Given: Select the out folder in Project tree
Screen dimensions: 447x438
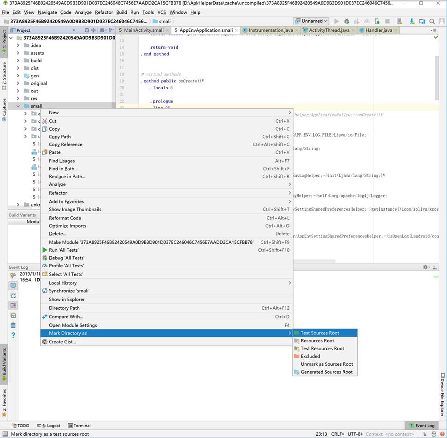Looking at the screenshot, I should (34, 91).
